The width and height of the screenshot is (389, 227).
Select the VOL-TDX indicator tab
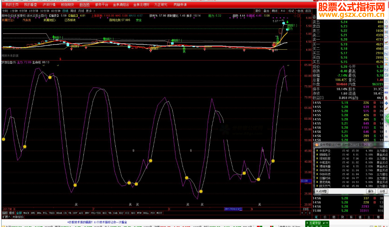point(96,213)
